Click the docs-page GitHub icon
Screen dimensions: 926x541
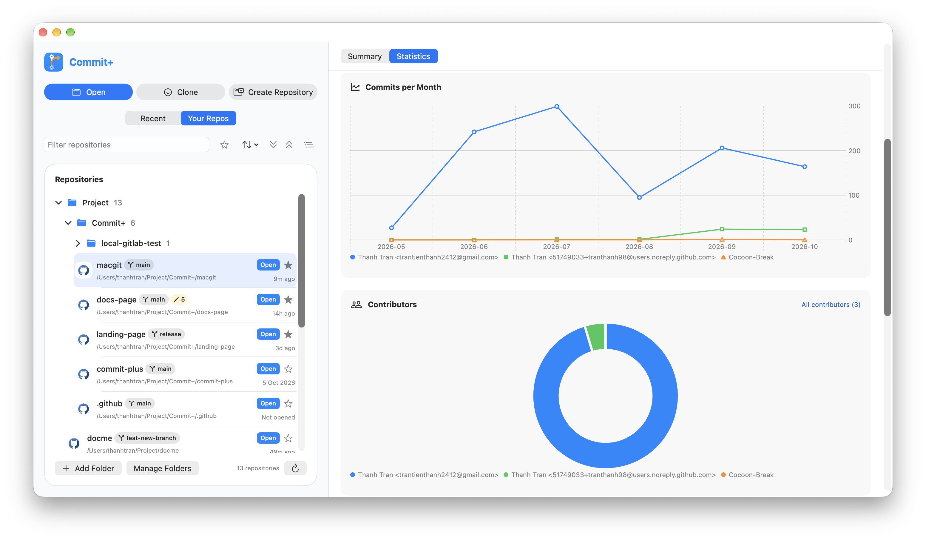(84, 305)
